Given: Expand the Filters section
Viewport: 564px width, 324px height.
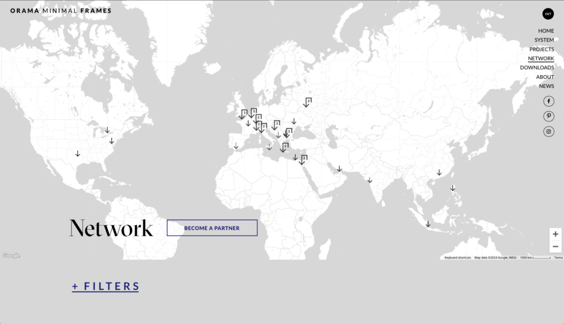Looking at the screenshot, I should (105, 286).
